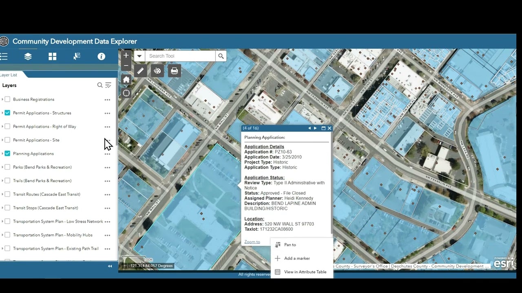Uncheck Permit Applications - Structures layer
The height and width of the screenshot is (293, 522).
click(7, 113)
